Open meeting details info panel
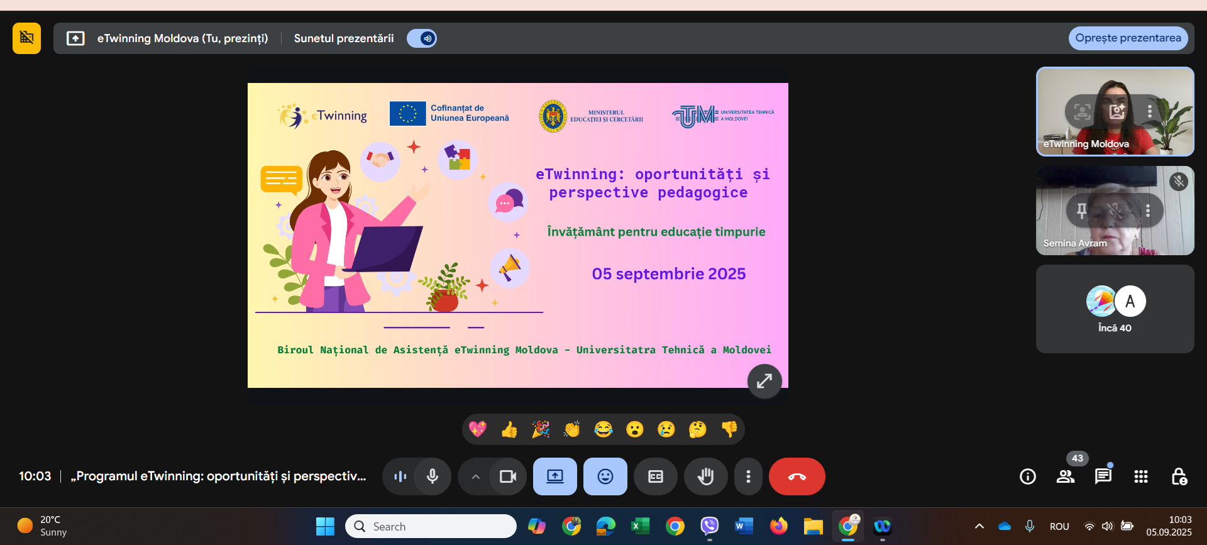1207x545 pixels. coord(1028,476)
